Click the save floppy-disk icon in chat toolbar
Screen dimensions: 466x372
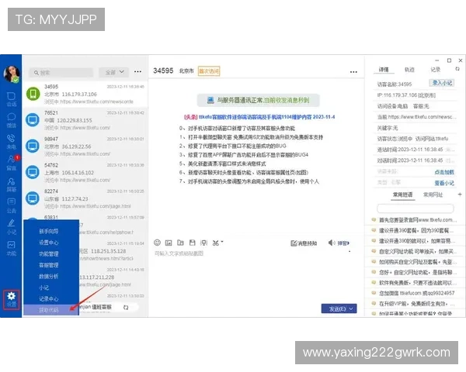193,243
